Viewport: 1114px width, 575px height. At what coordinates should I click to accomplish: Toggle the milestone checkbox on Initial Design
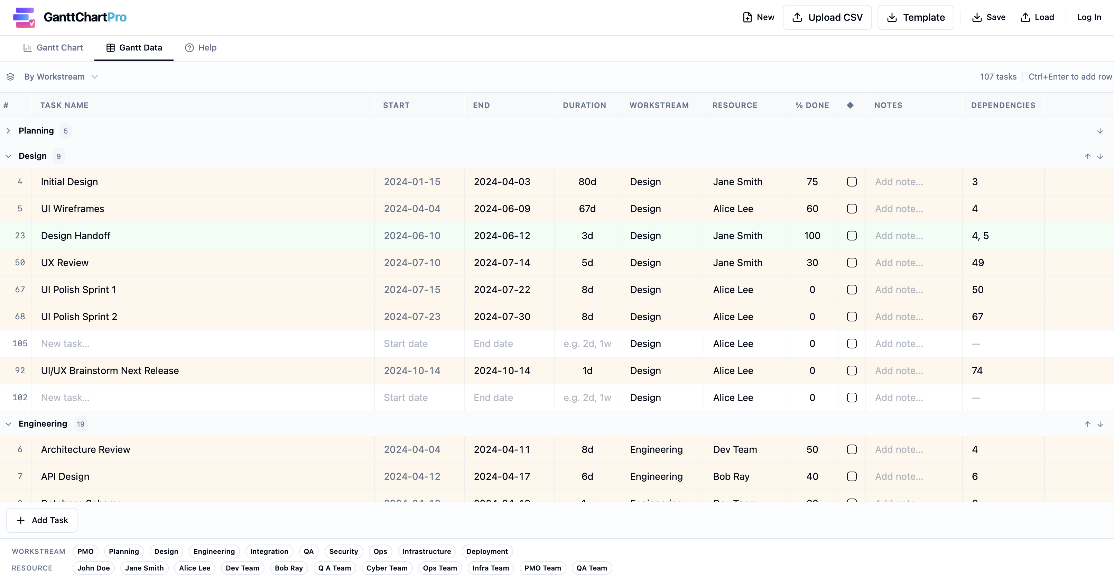[852, 182]
